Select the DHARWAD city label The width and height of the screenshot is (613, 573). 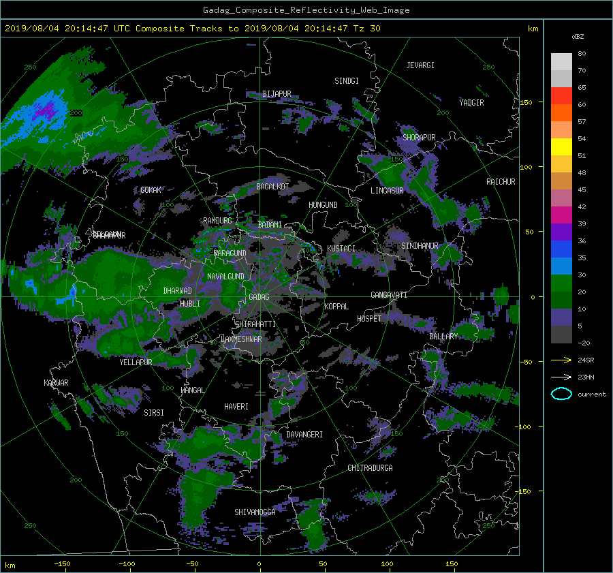tap(178, 291)
